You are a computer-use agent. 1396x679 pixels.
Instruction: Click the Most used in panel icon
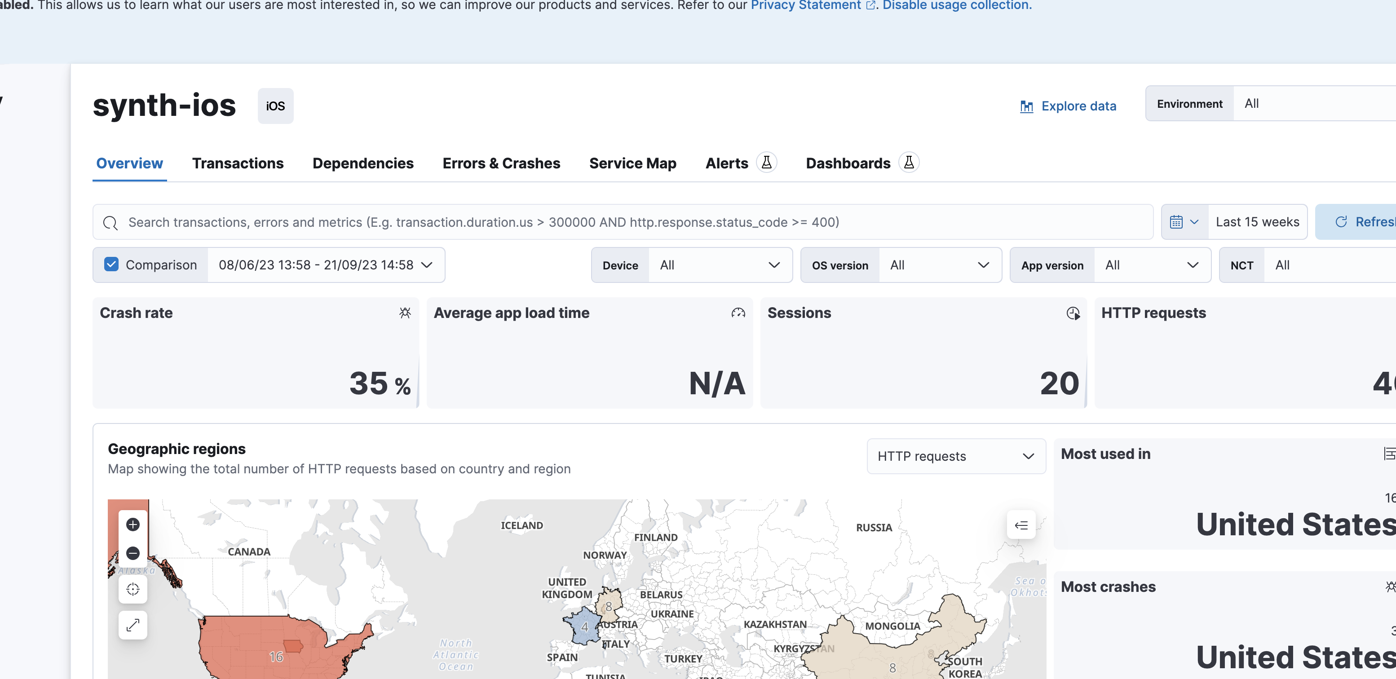(x=1390, y=454)
